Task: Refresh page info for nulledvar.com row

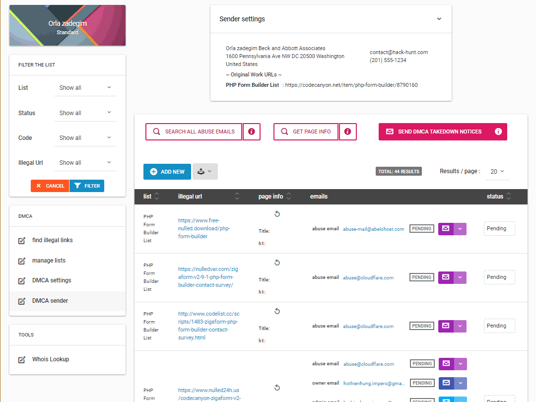Action: 277,263
